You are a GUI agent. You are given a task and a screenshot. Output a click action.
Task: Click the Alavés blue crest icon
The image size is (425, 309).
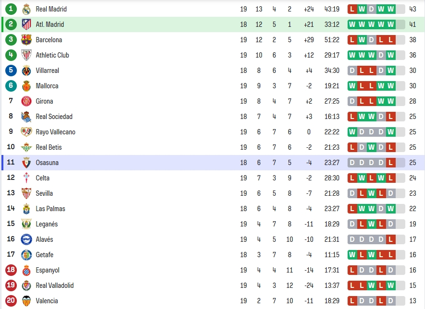(26, 239)
